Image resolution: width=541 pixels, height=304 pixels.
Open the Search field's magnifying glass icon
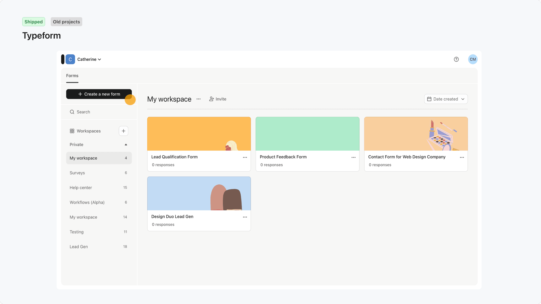click(x=72, y=112)
